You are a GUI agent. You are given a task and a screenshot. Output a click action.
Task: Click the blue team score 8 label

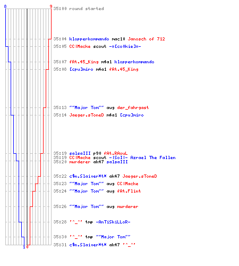5,6
